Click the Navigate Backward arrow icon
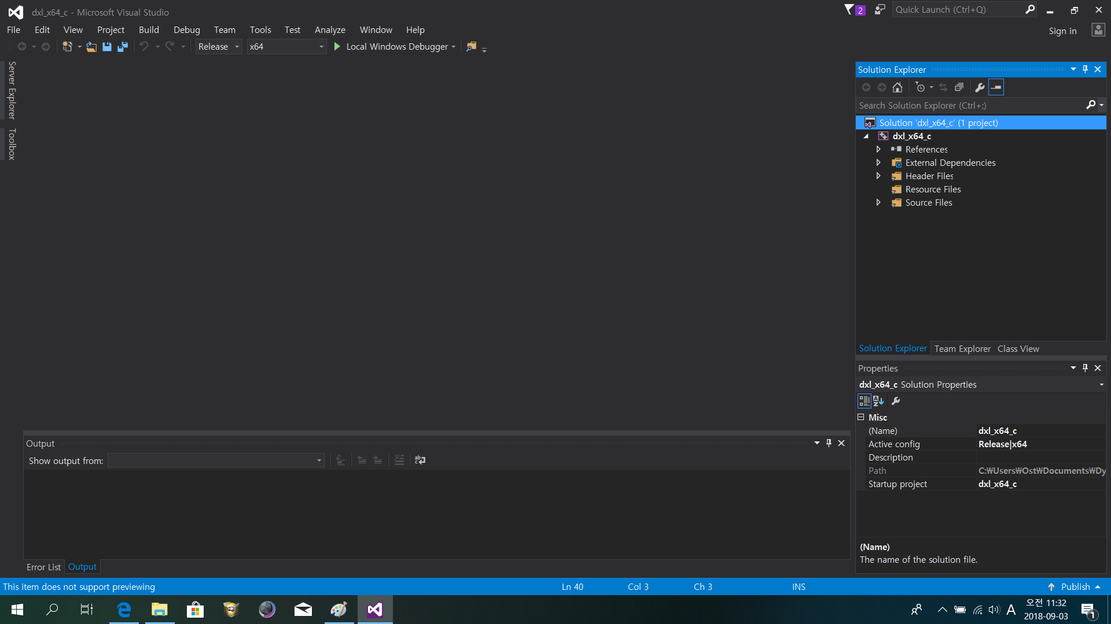This screenshot has height=624, width=1111. (22, 47)
